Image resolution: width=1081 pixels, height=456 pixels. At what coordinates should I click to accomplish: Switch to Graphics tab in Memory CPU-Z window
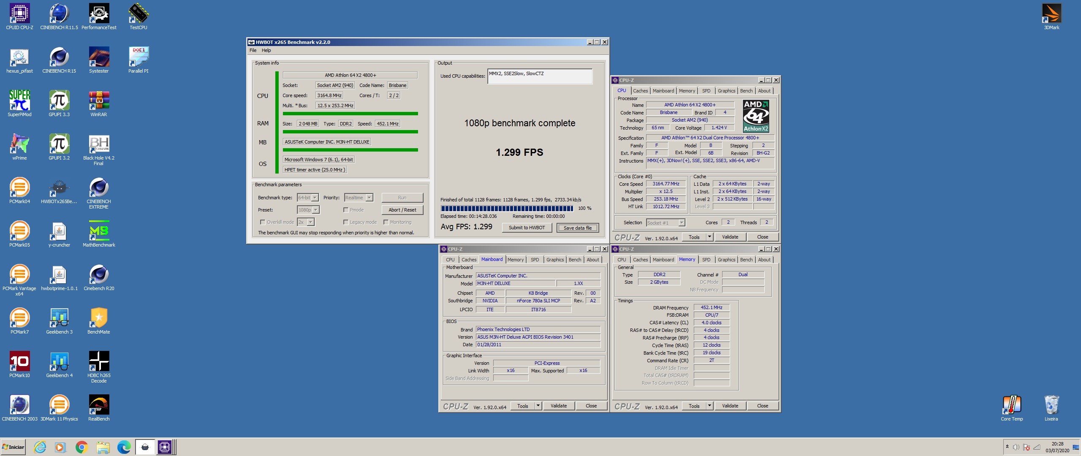tap(726, 260)
